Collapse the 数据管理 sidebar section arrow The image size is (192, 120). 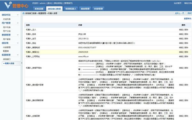point(18,35)
